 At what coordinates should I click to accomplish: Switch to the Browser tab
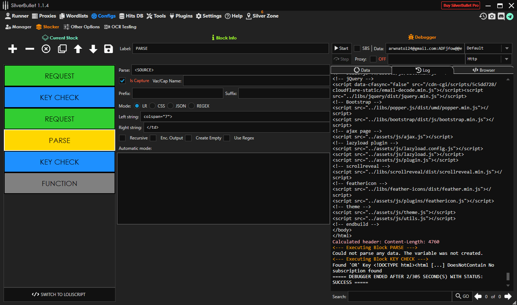coord(484,70)
